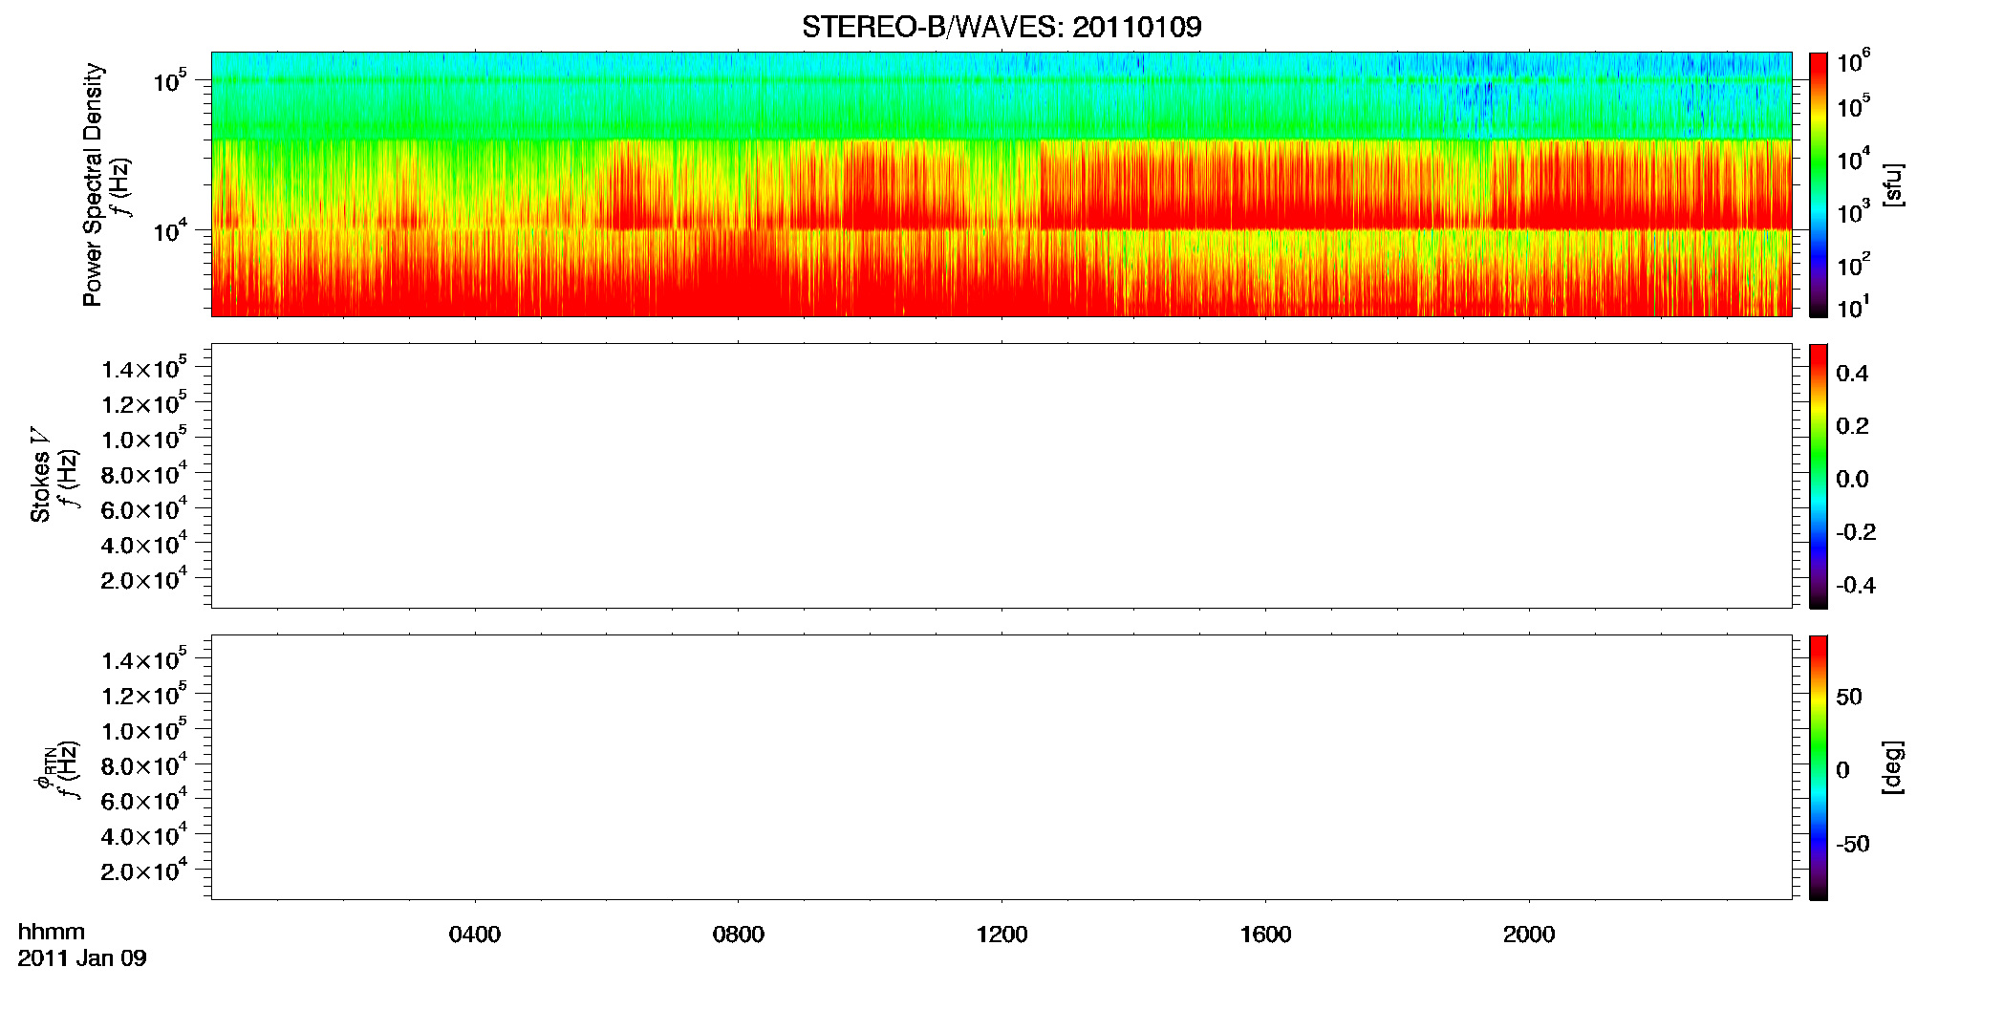The width and height of the screenshot is (2003, 1032).
Task: Click the hhmm time format label
Action: click(52, 932)
